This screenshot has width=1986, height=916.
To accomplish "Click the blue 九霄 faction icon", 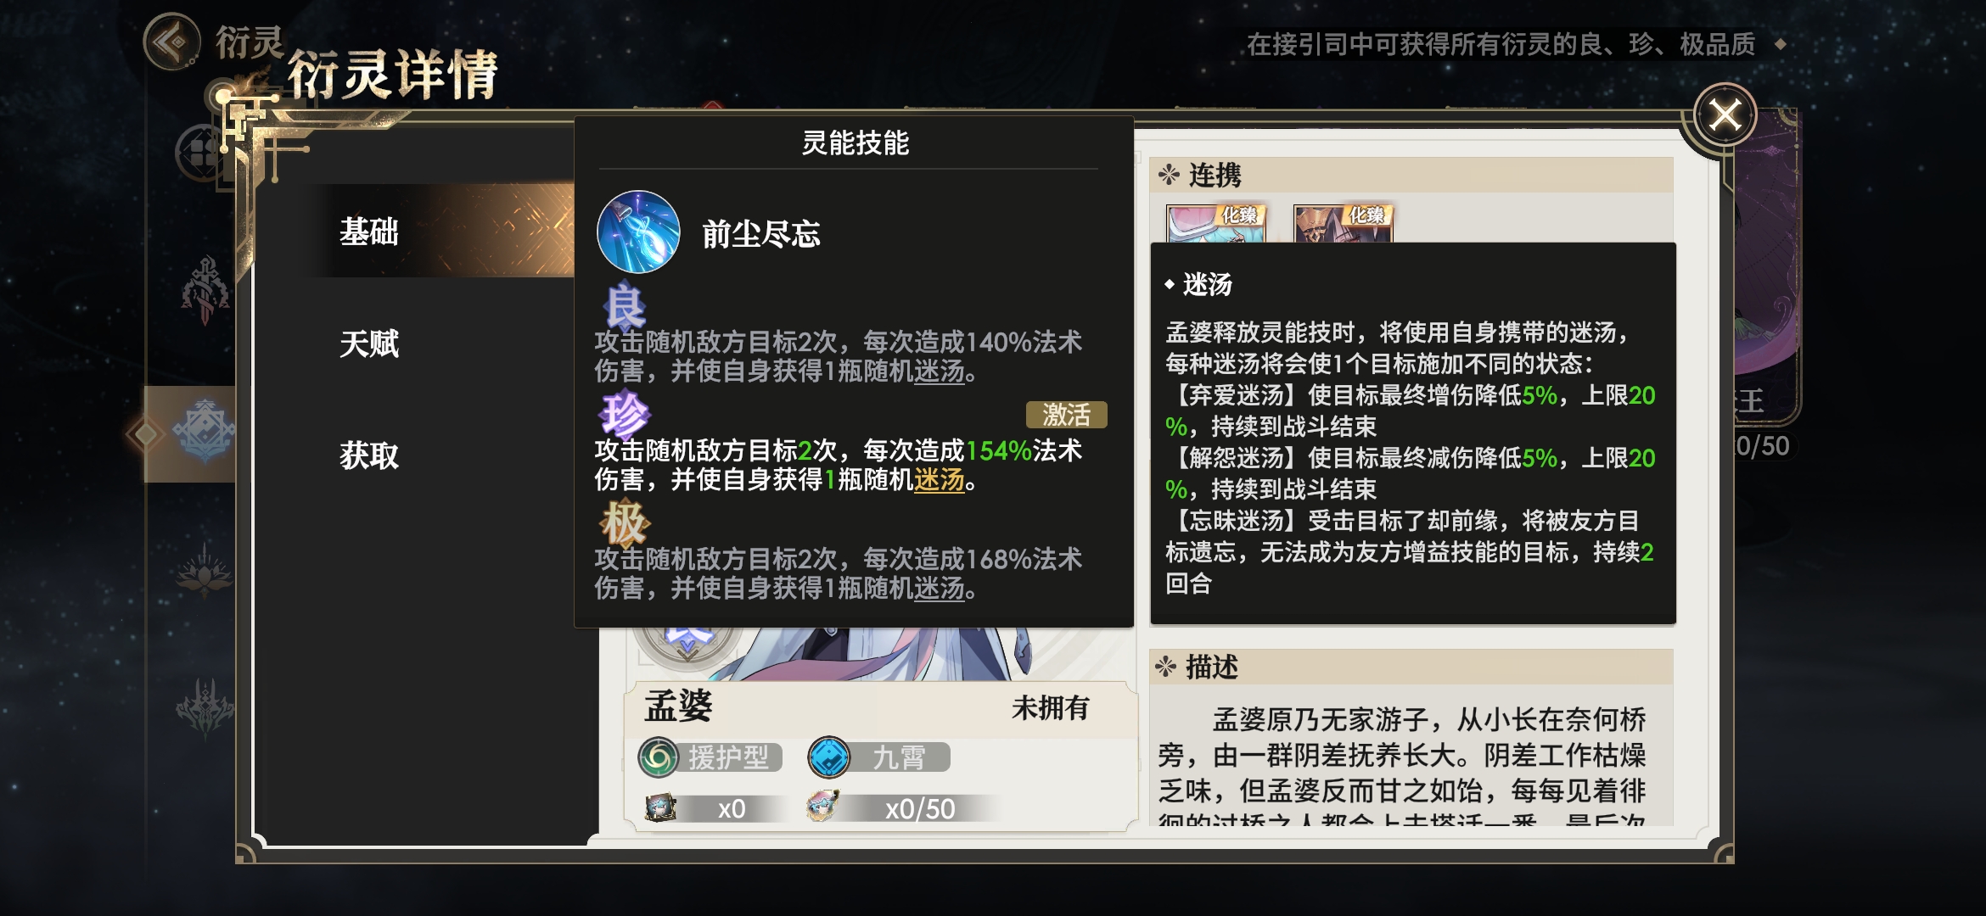I will 829,757.
